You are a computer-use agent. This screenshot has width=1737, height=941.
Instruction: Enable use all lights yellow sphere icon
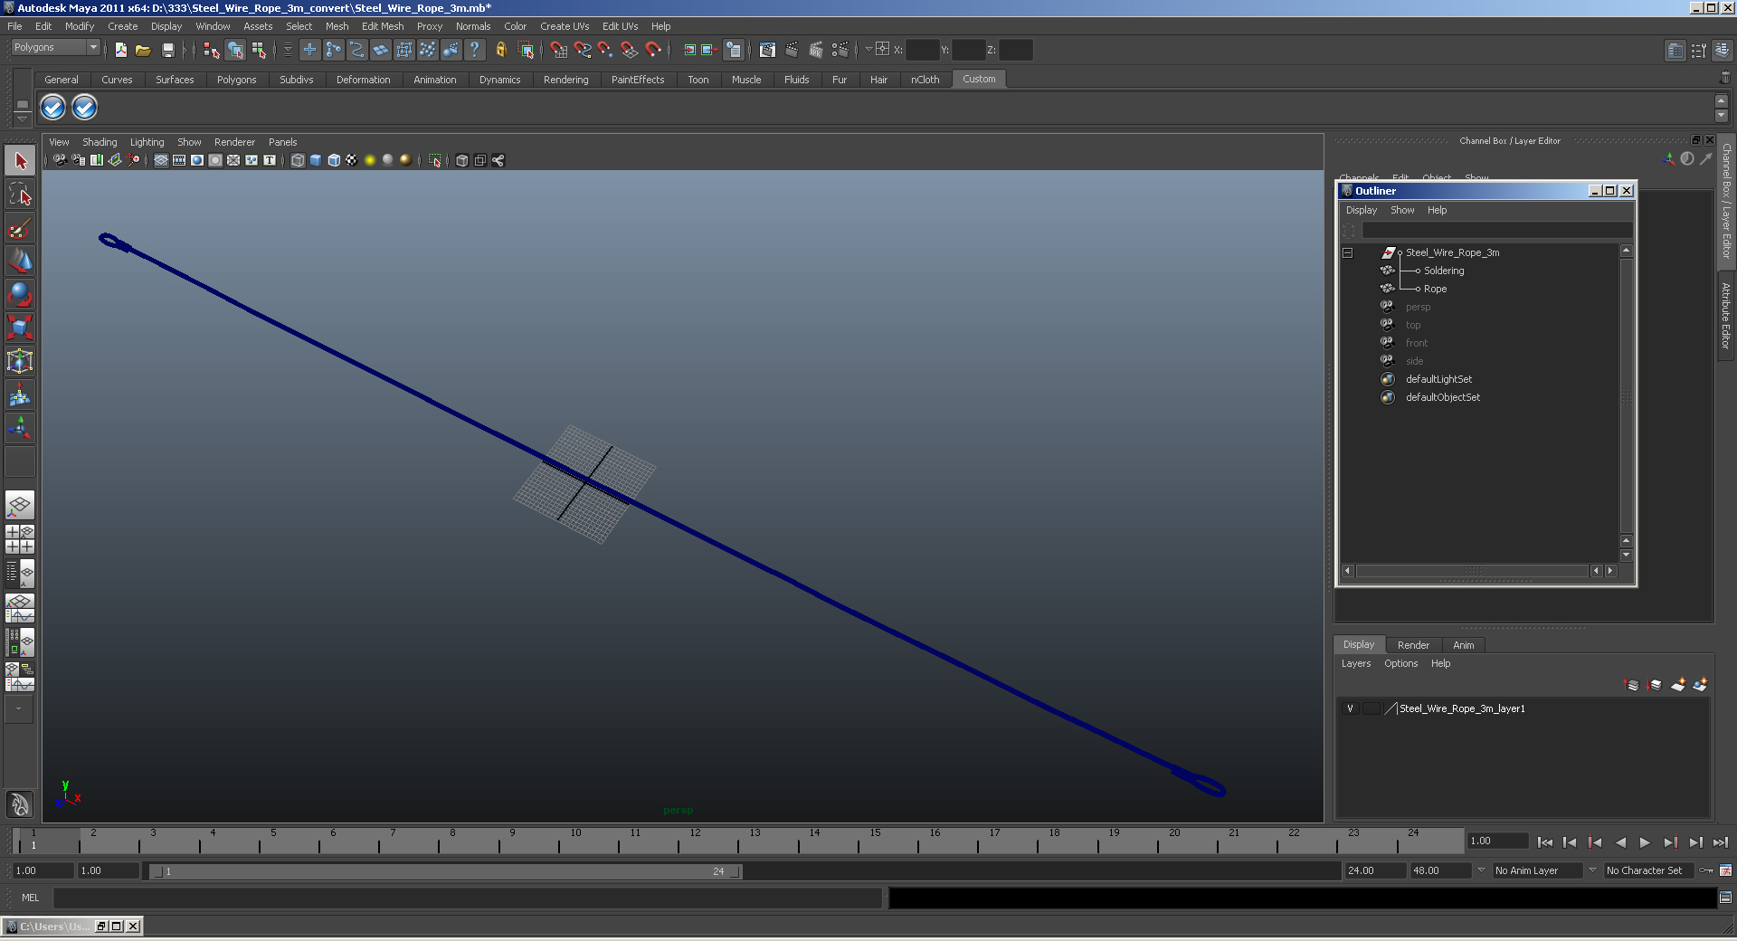coord(370,160)
